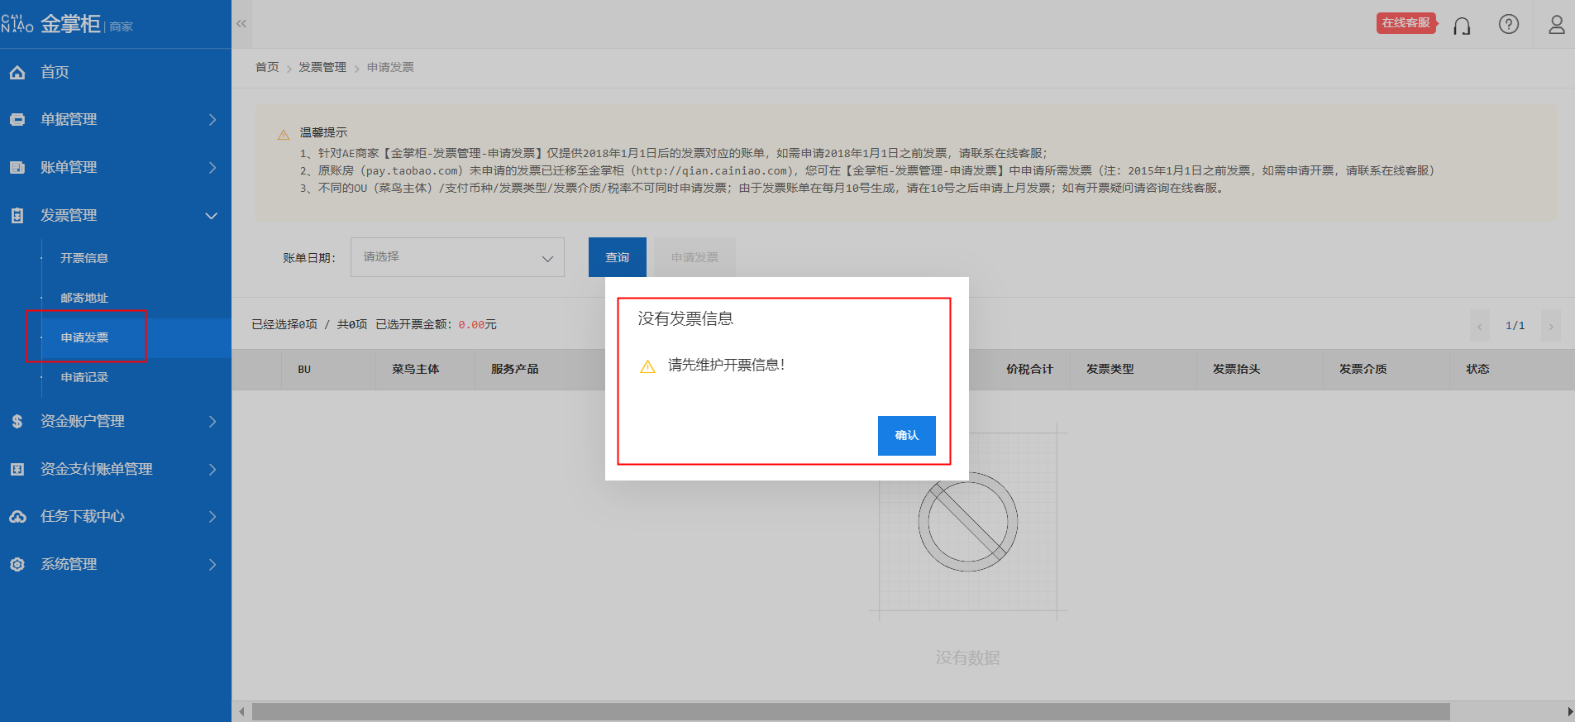This screenshot has width=1575, height=722.
Task: Open the 单据管理 menu
Action: coord(69,119)
